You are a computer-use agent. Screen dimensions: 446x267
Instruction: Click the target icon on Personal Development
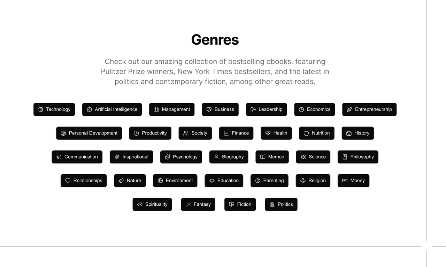63,133
